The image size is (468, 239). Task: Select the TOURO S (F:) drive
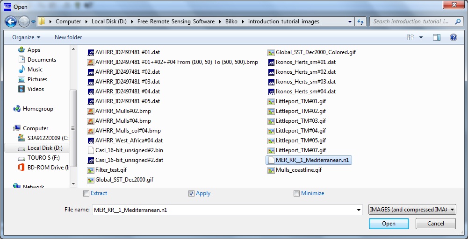43,158
